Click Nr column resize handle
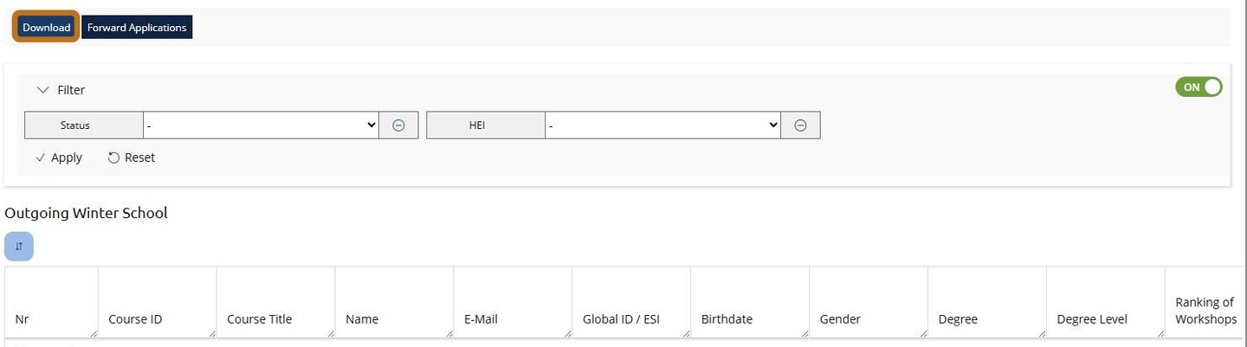The image size is (1247, 347). (x=93, y=333)
